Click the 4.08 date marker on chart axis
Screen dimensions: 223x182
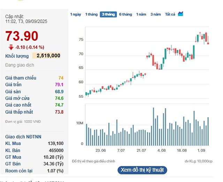coord(161,150)
